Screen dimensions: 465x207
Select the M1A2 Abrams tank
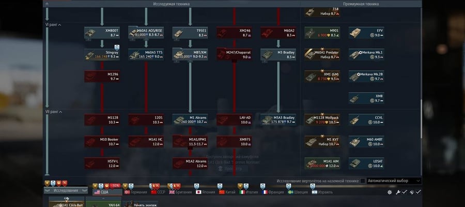pos(190,164)
